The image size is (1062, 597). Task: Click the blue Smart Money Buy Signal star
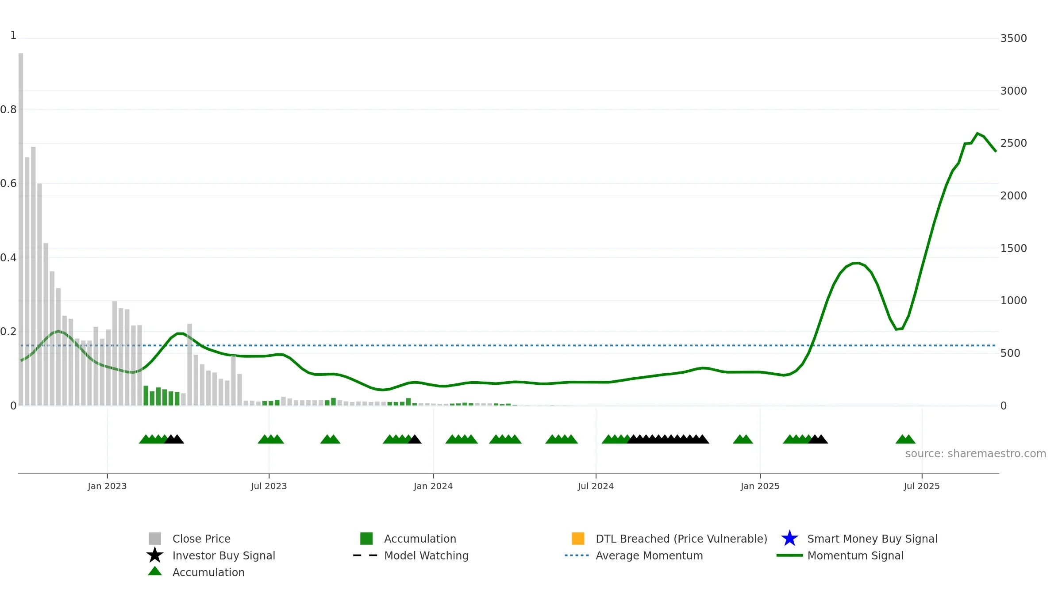[789, 538]
